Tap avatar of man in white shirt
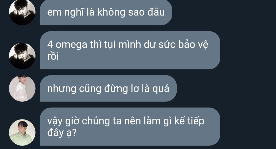This screenshot has width=276, height=149. click(x=22, y=88)
